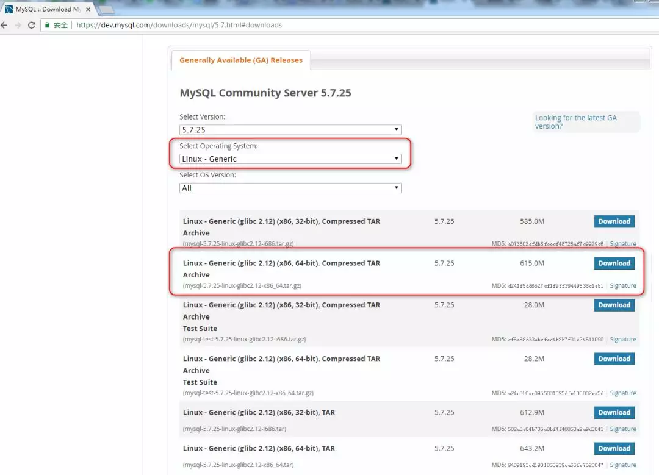Viewport: 659px width, 475px height.
Task: Click the secure padlock icon in address bar
Action: [x=47, y=25]
